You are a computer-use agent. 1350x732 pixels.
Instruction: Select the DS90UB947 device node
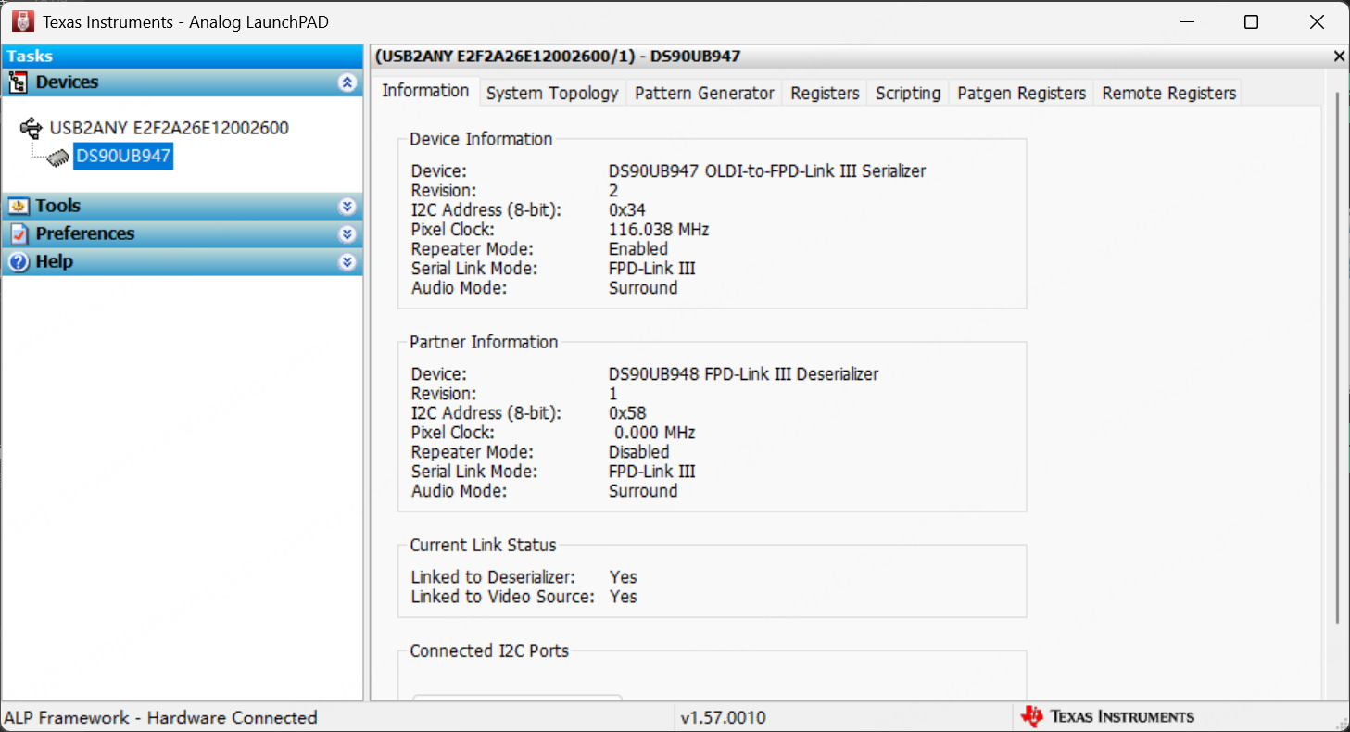pos(123,157)
